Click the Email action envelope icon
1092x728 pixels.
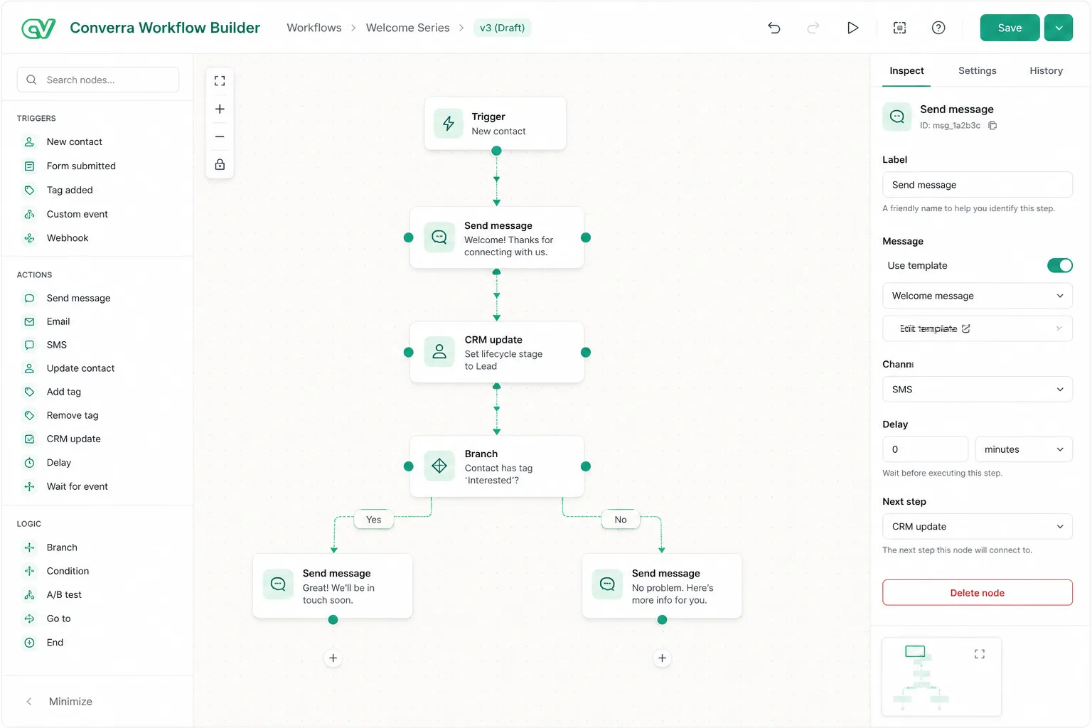click(x=29, y=322)
